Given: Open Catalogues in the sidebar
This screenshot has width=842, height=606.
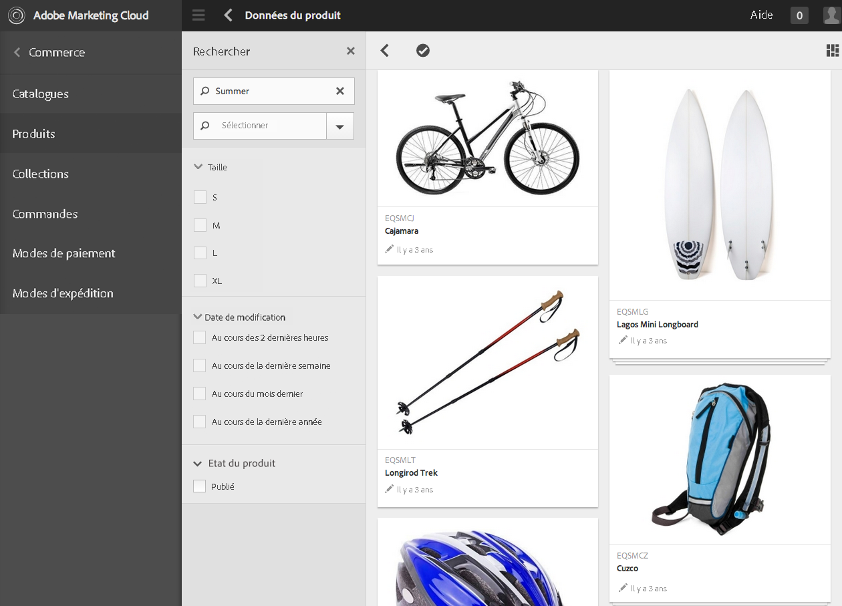Looking at the screenshot, I should (x=91, y=94).
